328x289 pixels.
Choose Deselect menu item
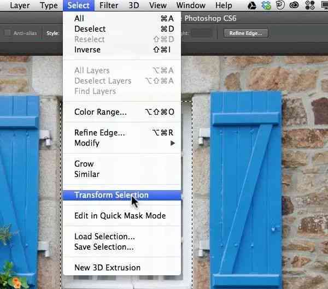click(x=122, y=29)
